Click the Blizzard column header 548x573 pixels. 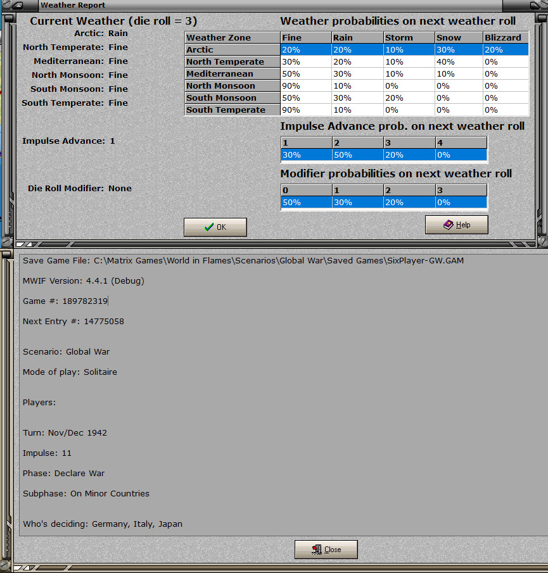point(506,37)
